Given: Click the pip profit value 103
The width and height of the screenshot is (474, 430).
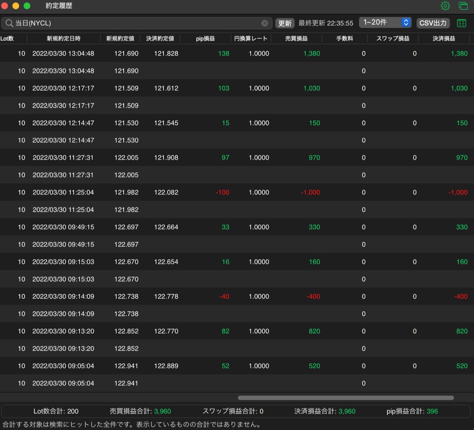Looking at the screenshot, I should (224, 88).
